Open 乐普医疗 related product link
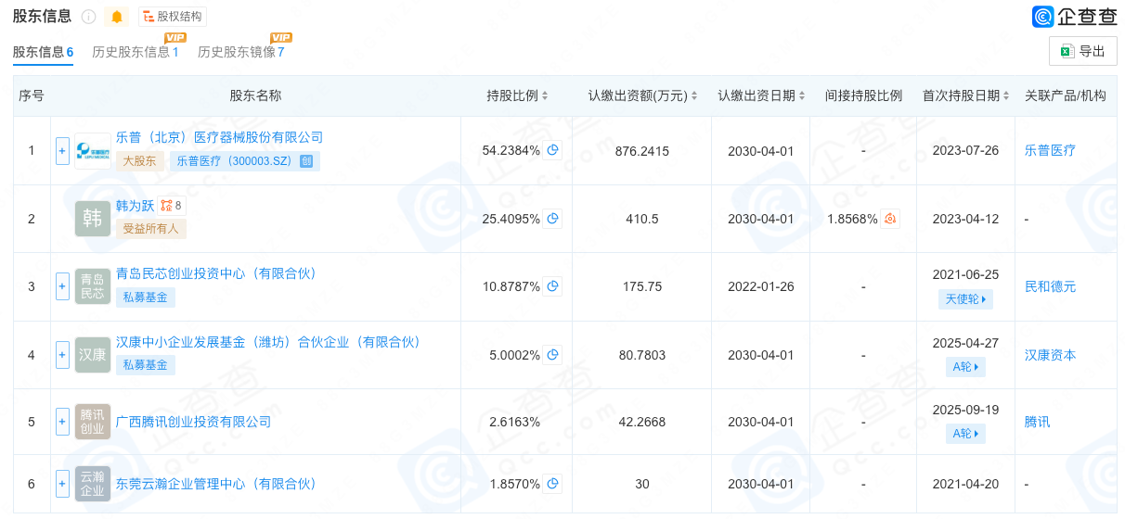 click(x=1050, y=150)
